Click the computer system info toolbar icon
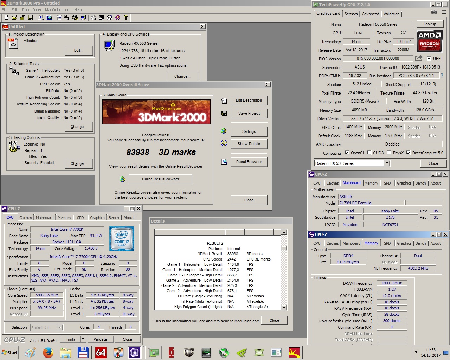 (x=41, y=18)
